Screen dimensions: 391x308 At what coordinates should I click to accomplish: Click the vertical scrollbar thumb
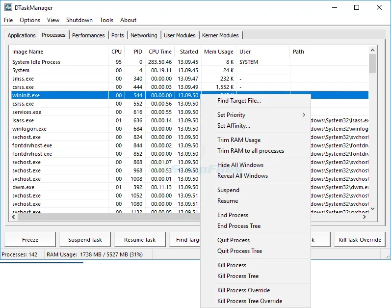point(372,64)
